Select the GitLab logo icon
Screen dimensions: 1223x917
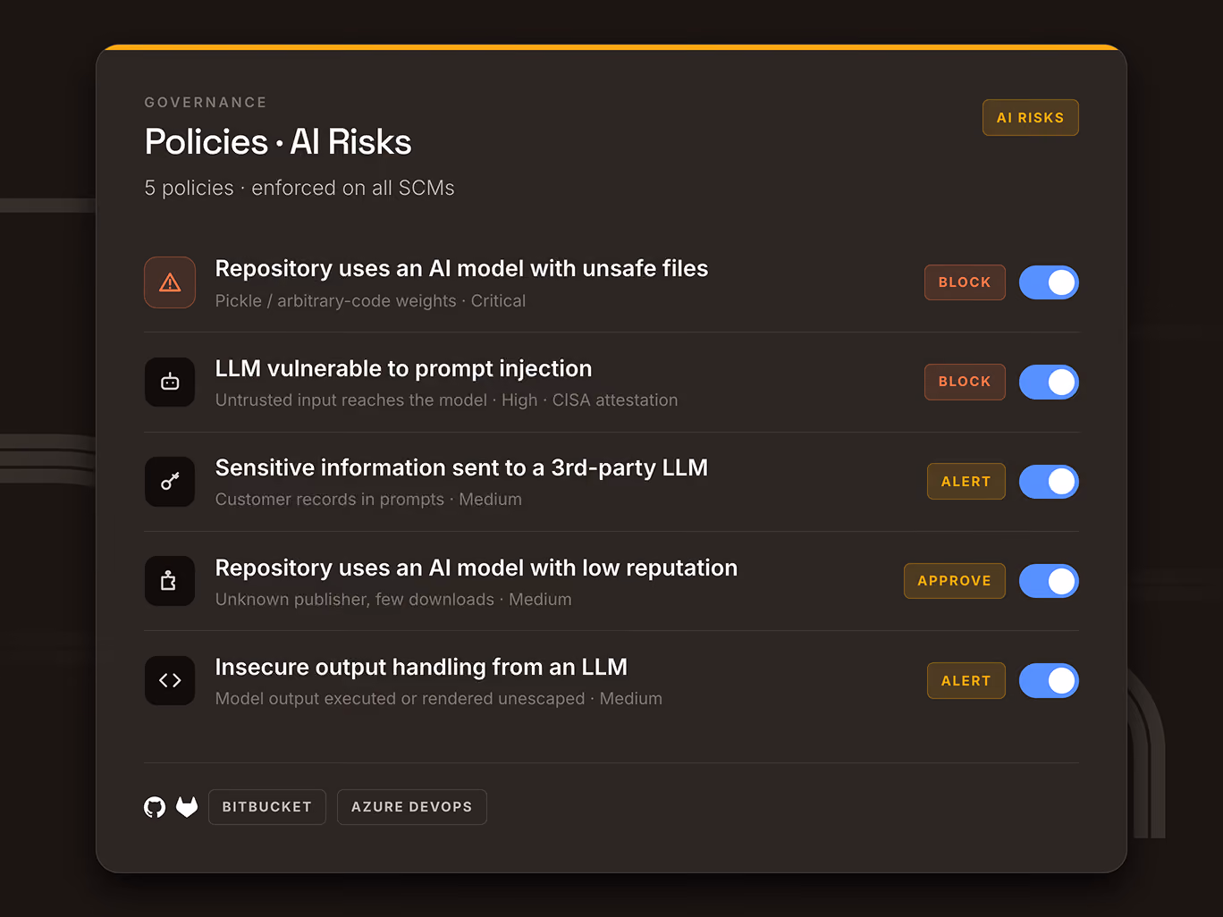pyautogui.click(x=187, y=807)
